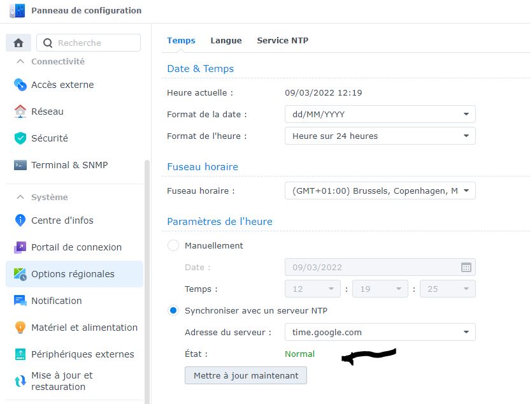Switch to the Temps tab
The width and height of the screenshot is (530, 404).
click(181, 41)
